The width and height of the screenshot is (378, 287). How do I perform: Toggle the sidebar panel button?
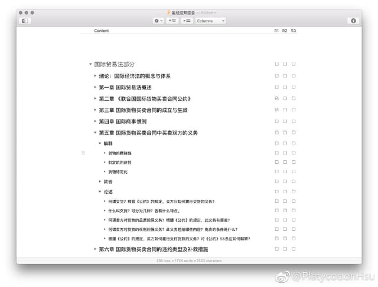pyautogui.click(x=25, y=21)
